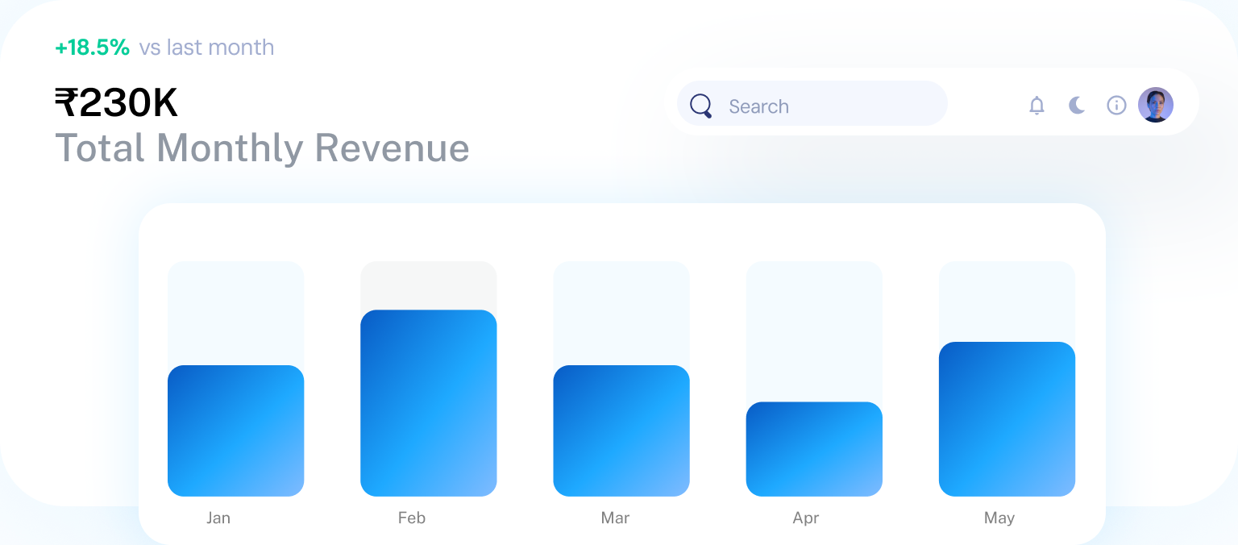Select the blue May revenue bar

click(x=1007, y=419)
